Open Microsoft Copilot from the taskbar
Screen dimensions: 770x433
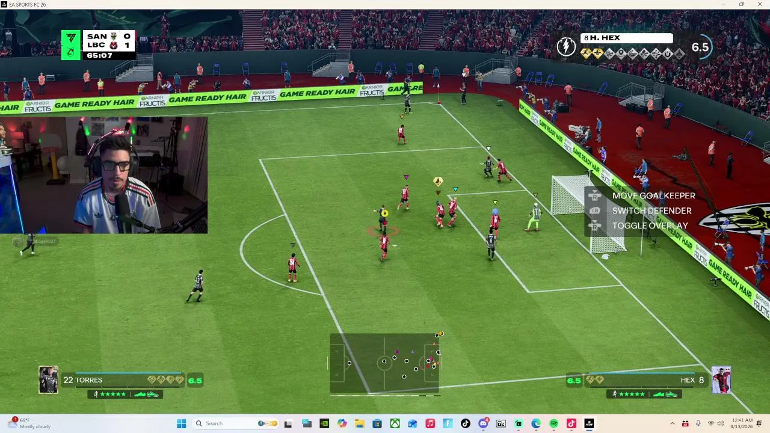(342, 423)
